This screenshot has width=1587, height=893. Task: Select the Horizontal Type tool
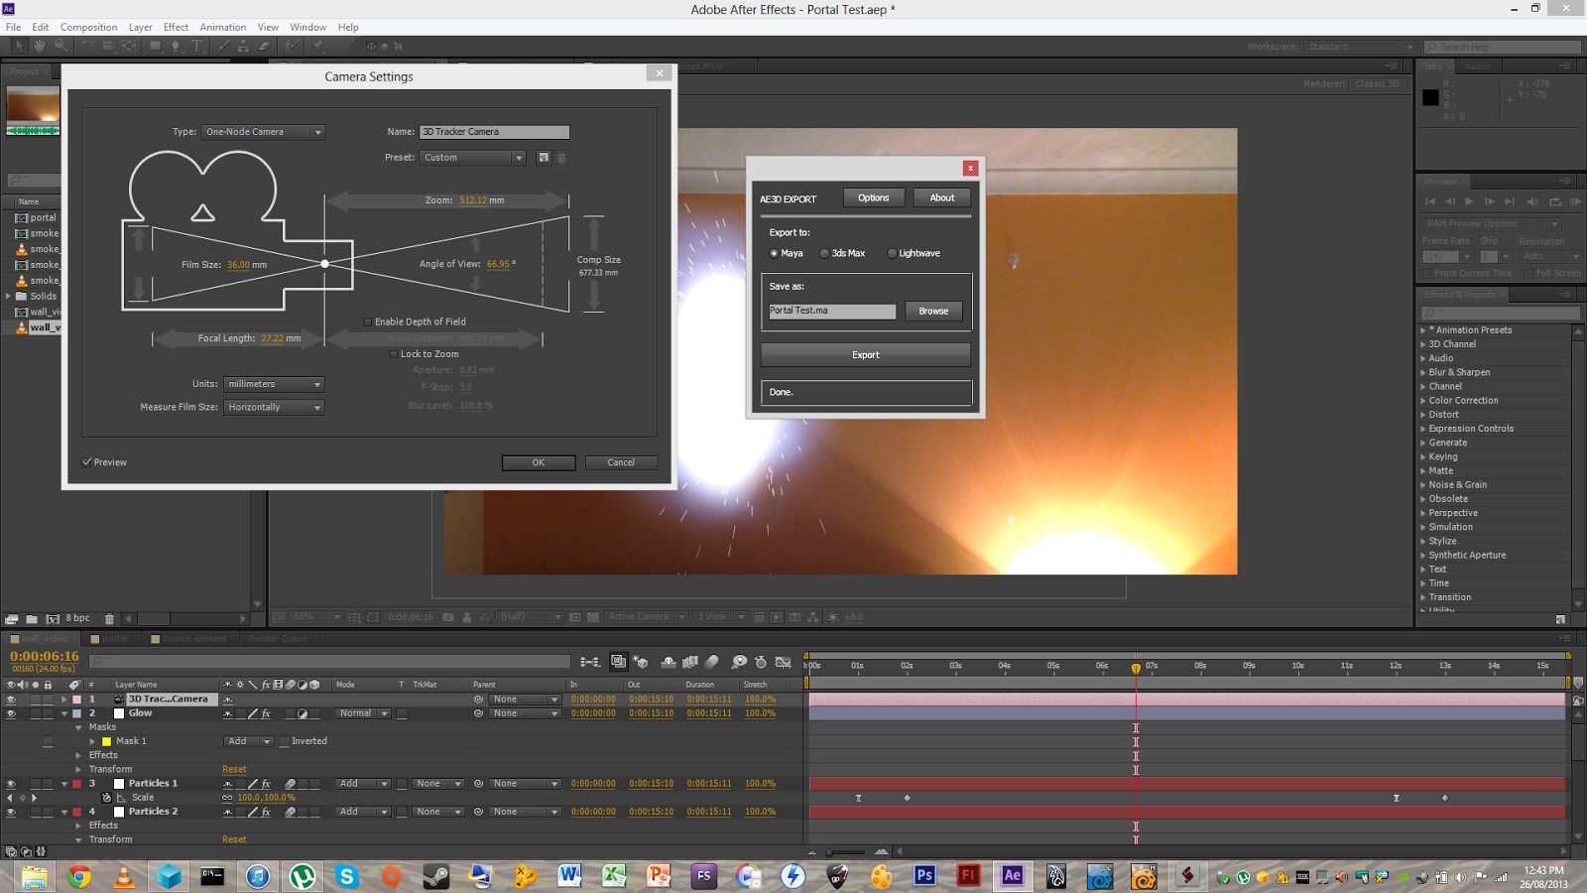[x=196, y=46]
